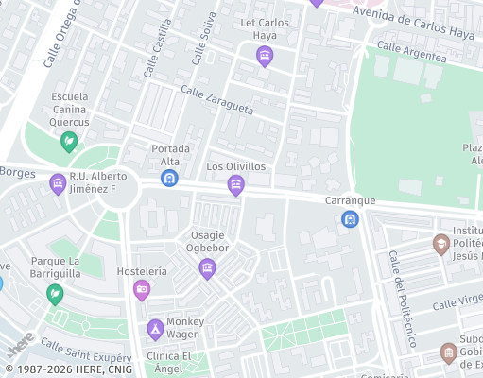Click the Calle del Politécnico street label
Screen dimensions: 483x378
point(403,299)
